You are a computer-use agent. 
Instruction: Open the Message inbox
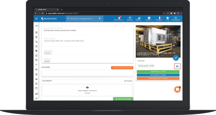(x=130, y=19)
